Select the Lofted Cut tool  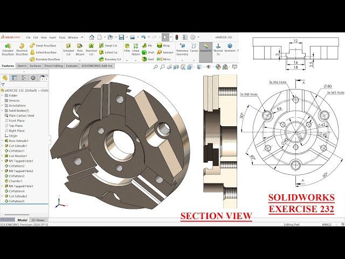pos(108,52)
